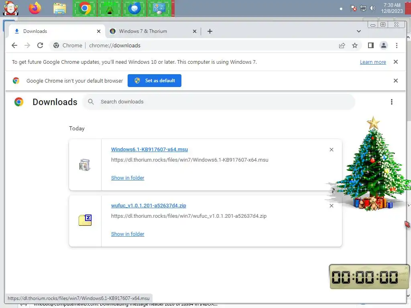Viewport: 411px width, 308px height.
Task: Remove the wufuc zip from list
Action: pos(331,206)
